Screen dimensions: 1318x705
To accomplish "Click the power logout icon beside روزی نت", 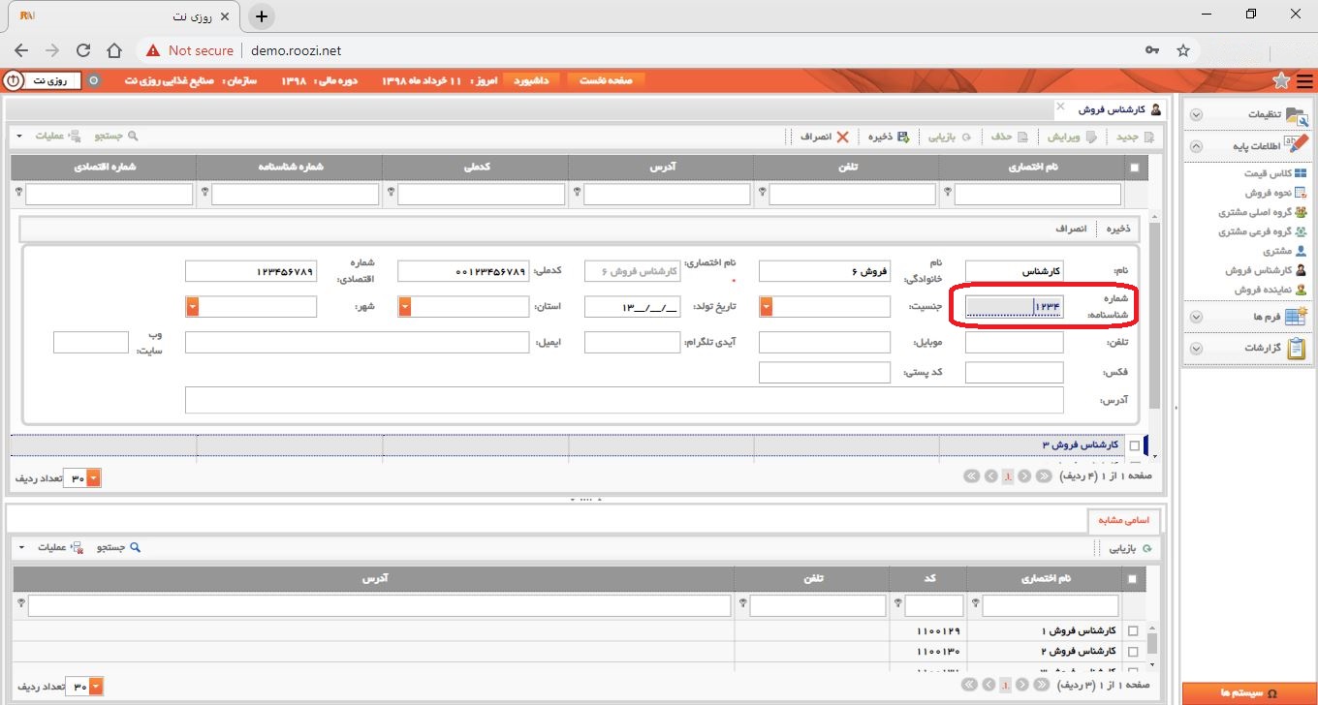I will [x=13, y=80].
